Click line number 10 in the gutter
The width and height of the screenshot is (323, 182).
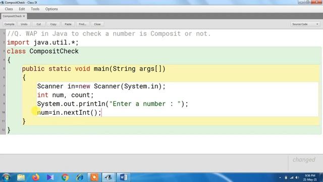pyautogui.click(x=4, y=112)
